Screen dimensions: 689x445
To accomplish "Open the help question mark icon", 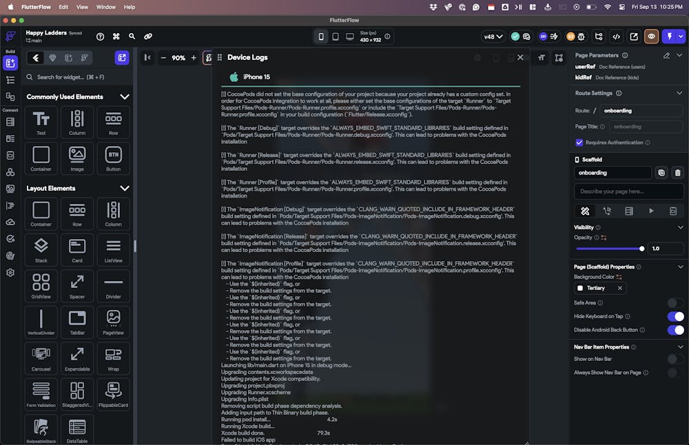I will (100, 37).
